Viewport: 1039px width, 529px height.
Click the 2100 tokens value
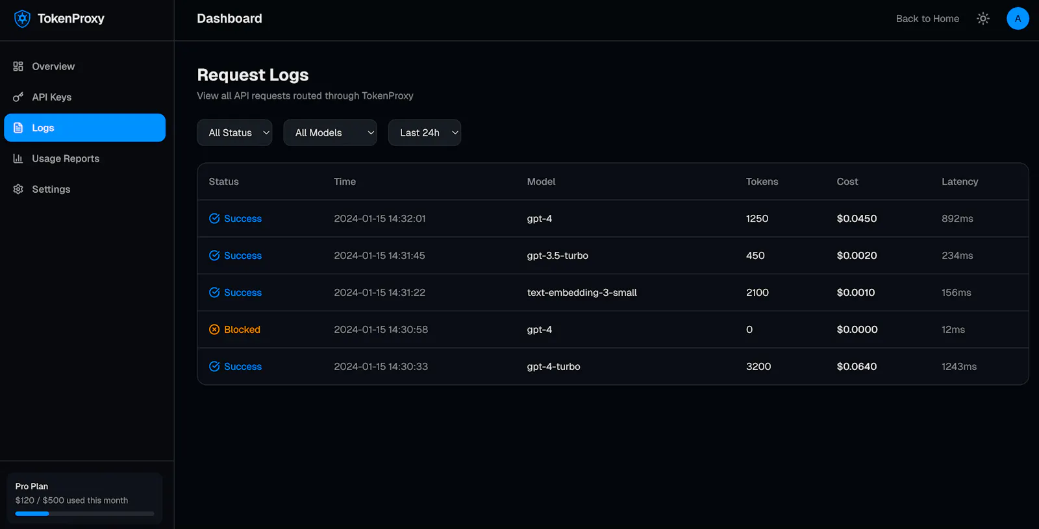[x=757, y=293]
